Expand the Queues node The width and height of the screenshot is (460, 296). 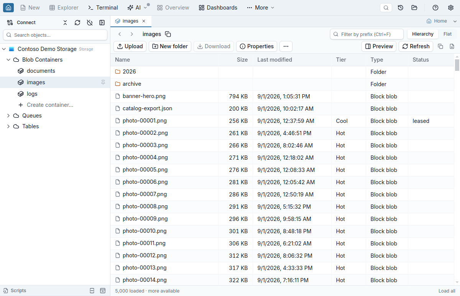coord(8,116)
